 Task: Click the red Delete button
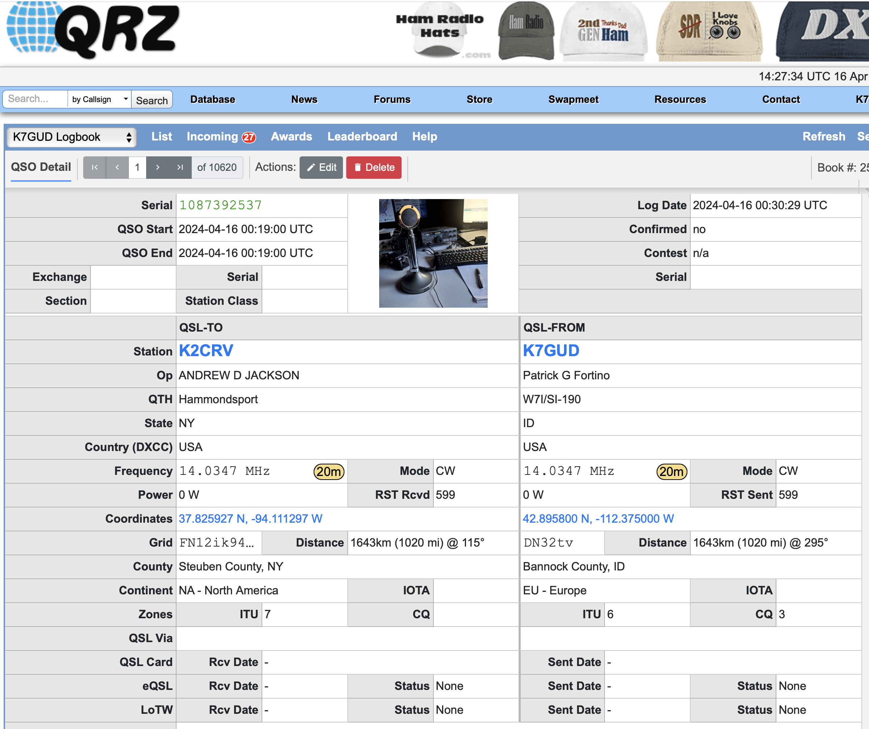(x=374, y=167)
